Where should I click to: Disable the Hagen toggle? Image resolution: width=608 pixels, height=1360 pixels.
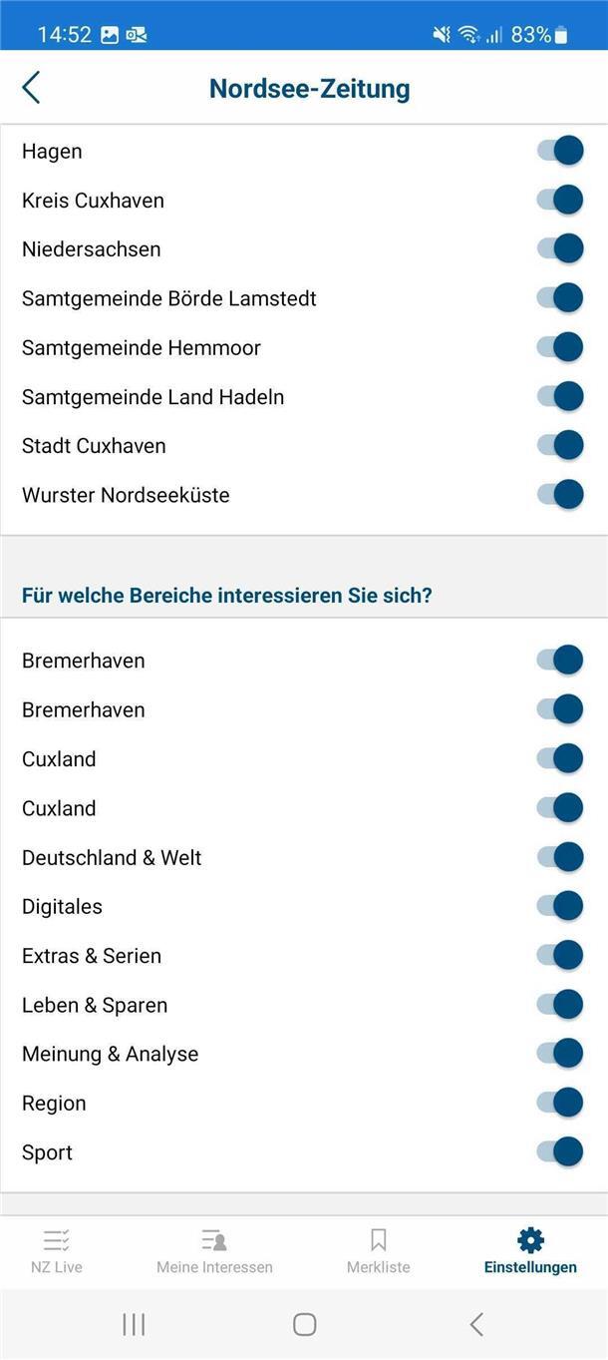(x=560, y=151)
